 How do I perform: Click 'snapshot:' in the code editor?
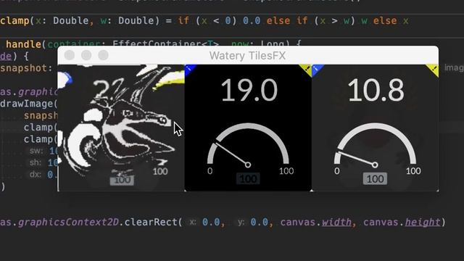click(26, 68)
